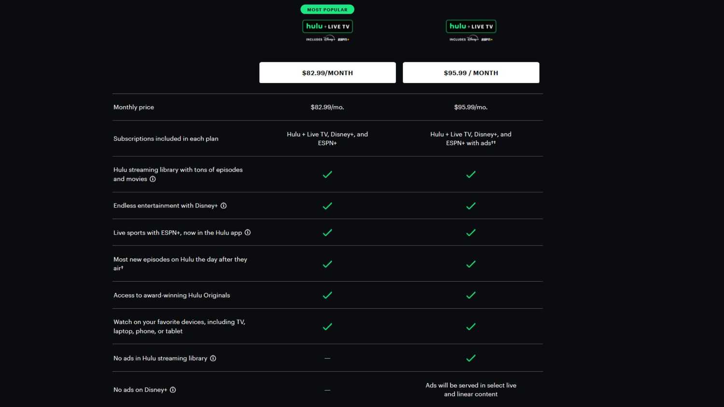Click the Disney+ info icon for endless entertainment
The height and width of the screenshot is (407, 724).
point(223,205)
